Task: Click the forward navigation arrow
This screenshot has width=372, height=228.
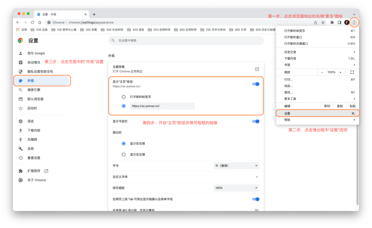Action: pyautogui.click(x=25, y=22)
